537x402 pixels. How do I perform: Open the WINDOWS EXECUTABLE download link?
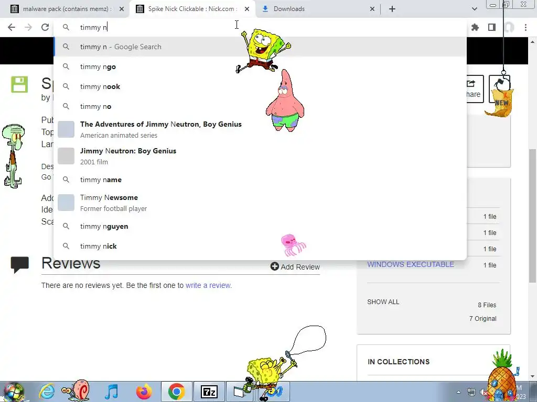411,264
